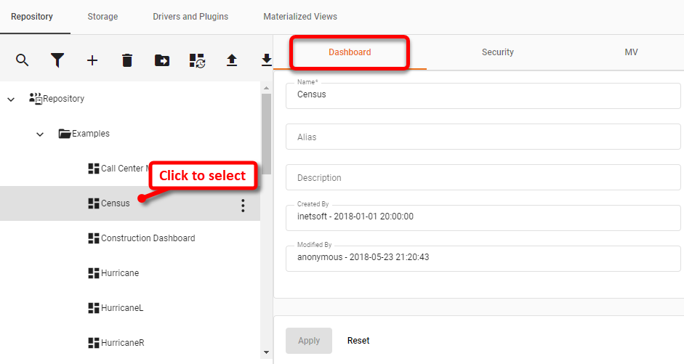The height and width of the screenshot is (364, 684).
Task: Open the Materialized Views tab
Action: (300, 17)
